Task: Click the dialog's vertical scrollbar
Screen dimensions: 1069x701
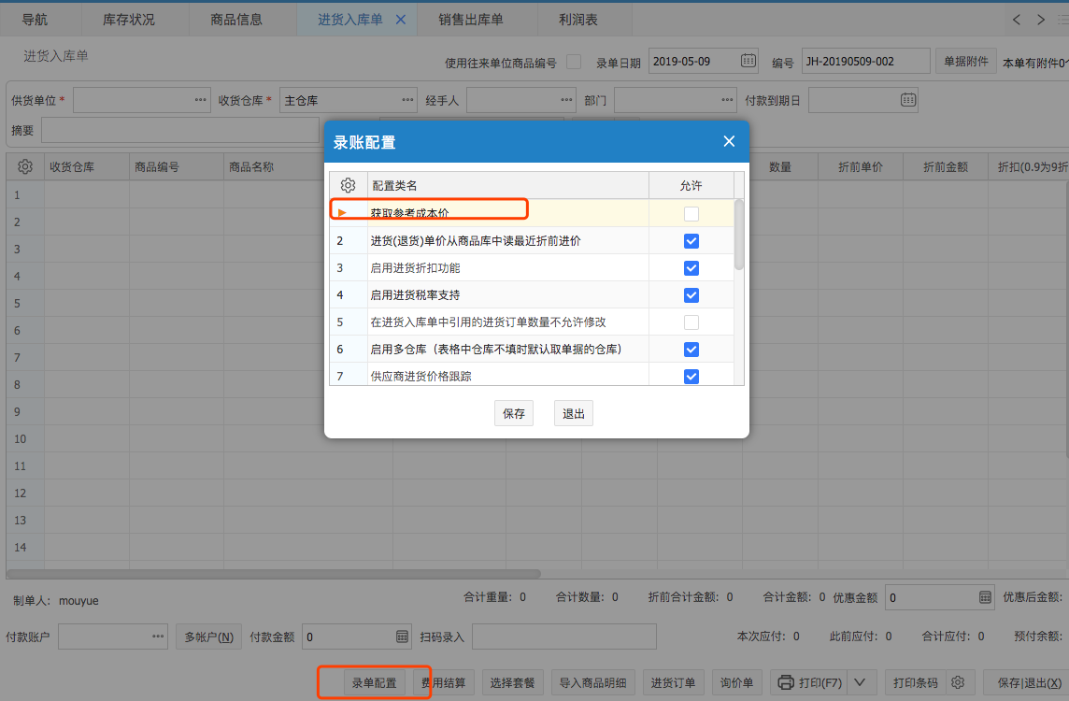Action: pyautogui.click(x=739, y=234)
